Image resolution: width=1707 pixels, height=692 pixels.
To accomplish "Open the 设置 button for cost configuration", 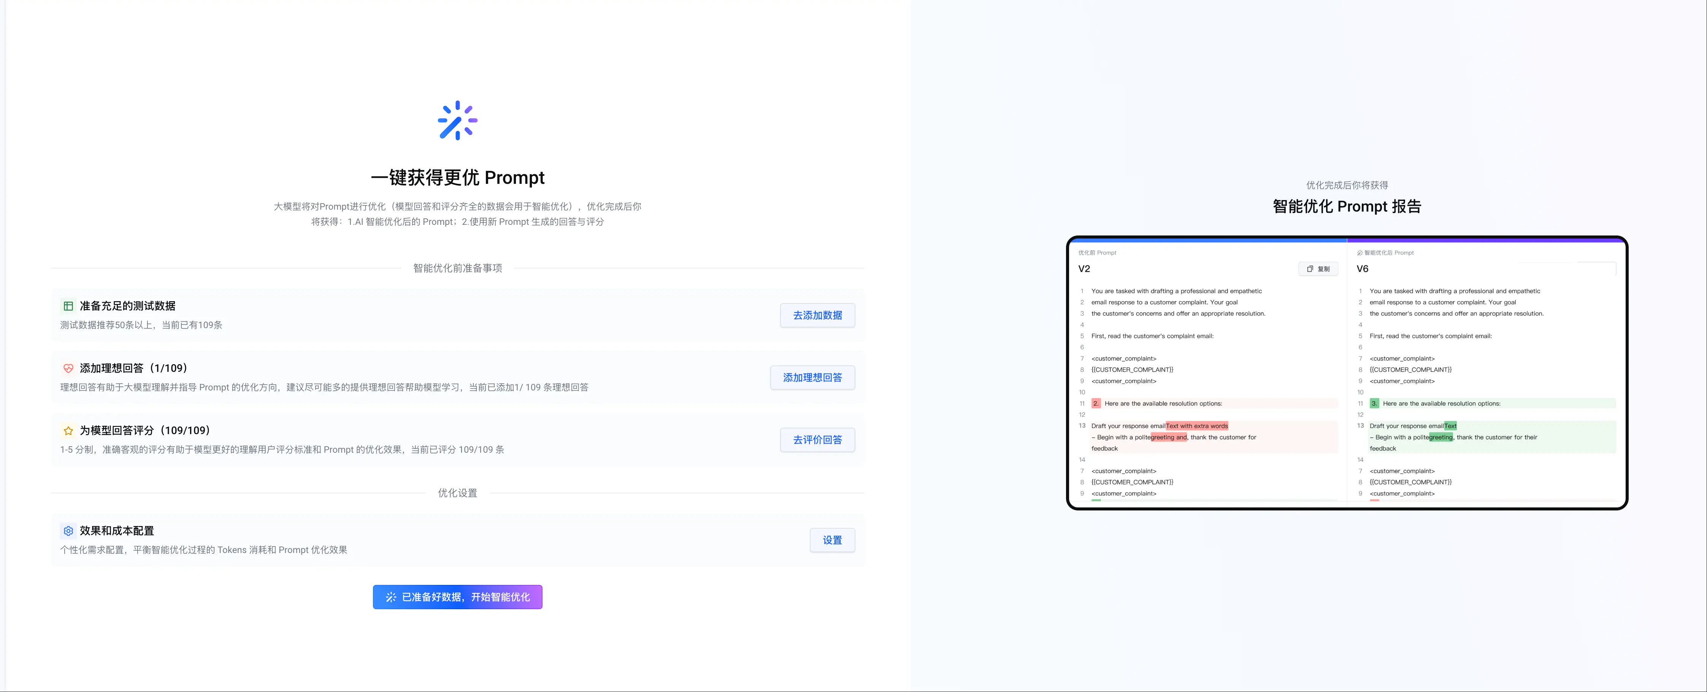I will point(832,540).
